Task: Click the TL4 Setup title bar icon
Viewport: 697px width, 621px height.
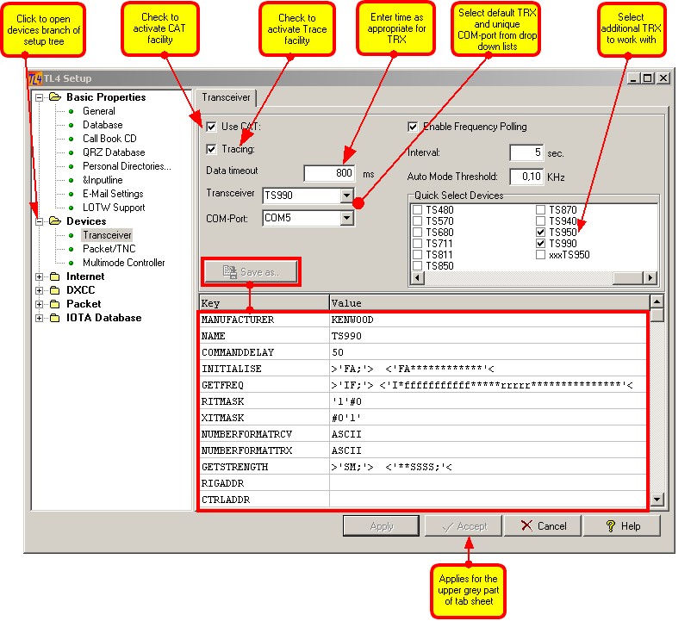Action: click(35, 78)
